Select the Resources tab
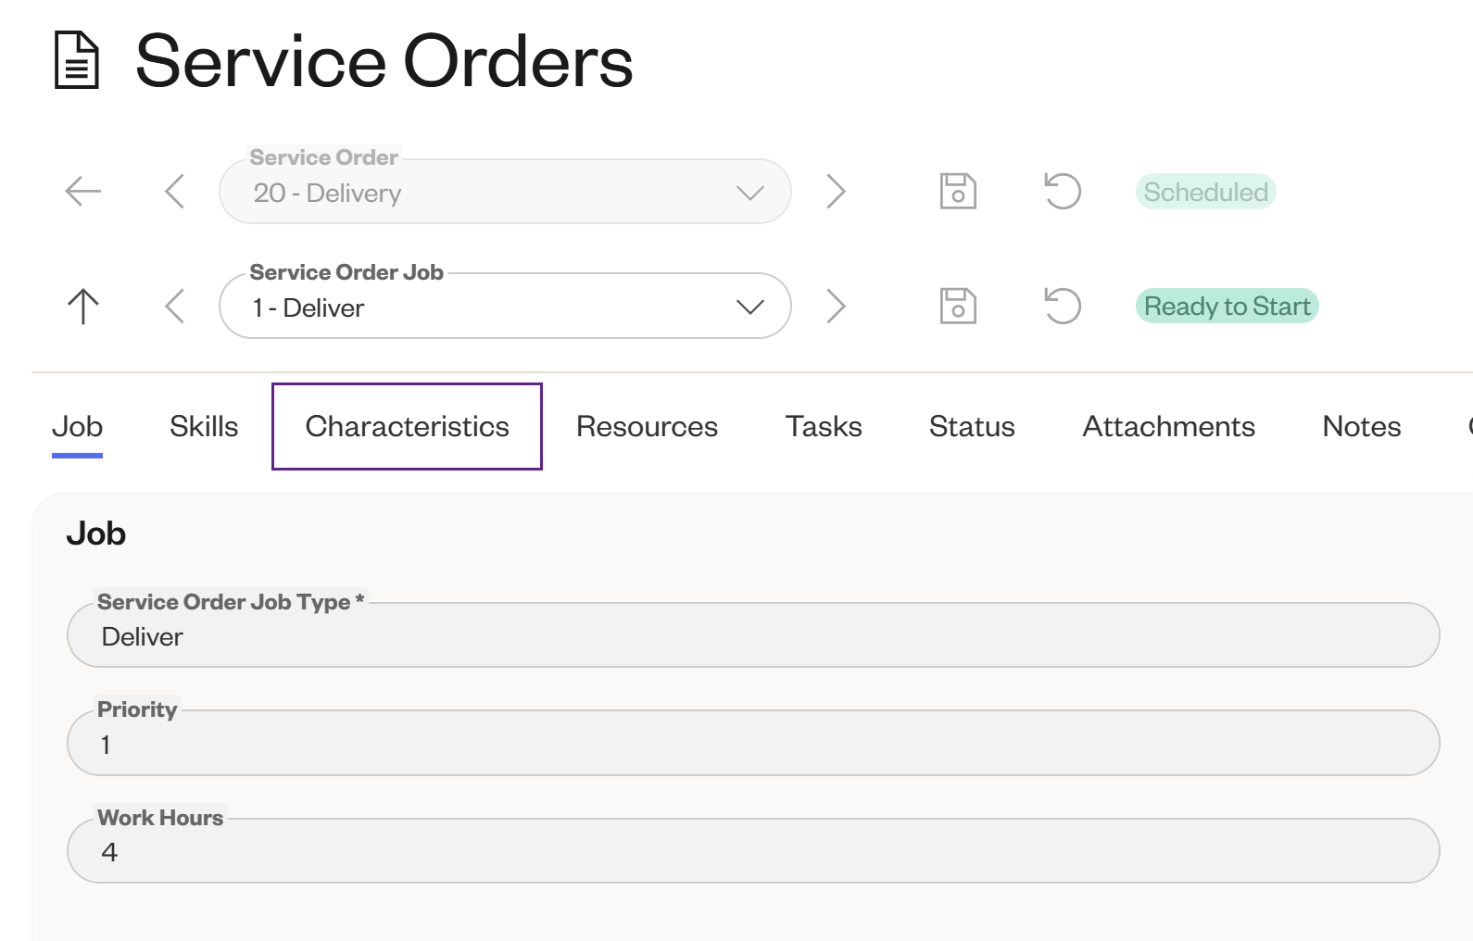This screenshot has height=941, width=1473. (647, 426)
